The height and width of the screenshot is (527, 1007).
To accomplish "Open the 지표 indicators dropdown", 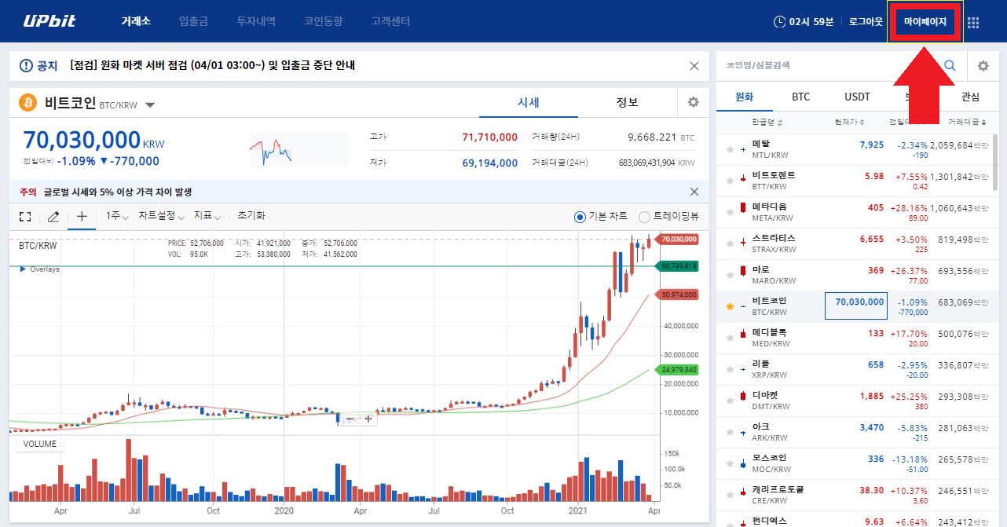I will (207, 216).
